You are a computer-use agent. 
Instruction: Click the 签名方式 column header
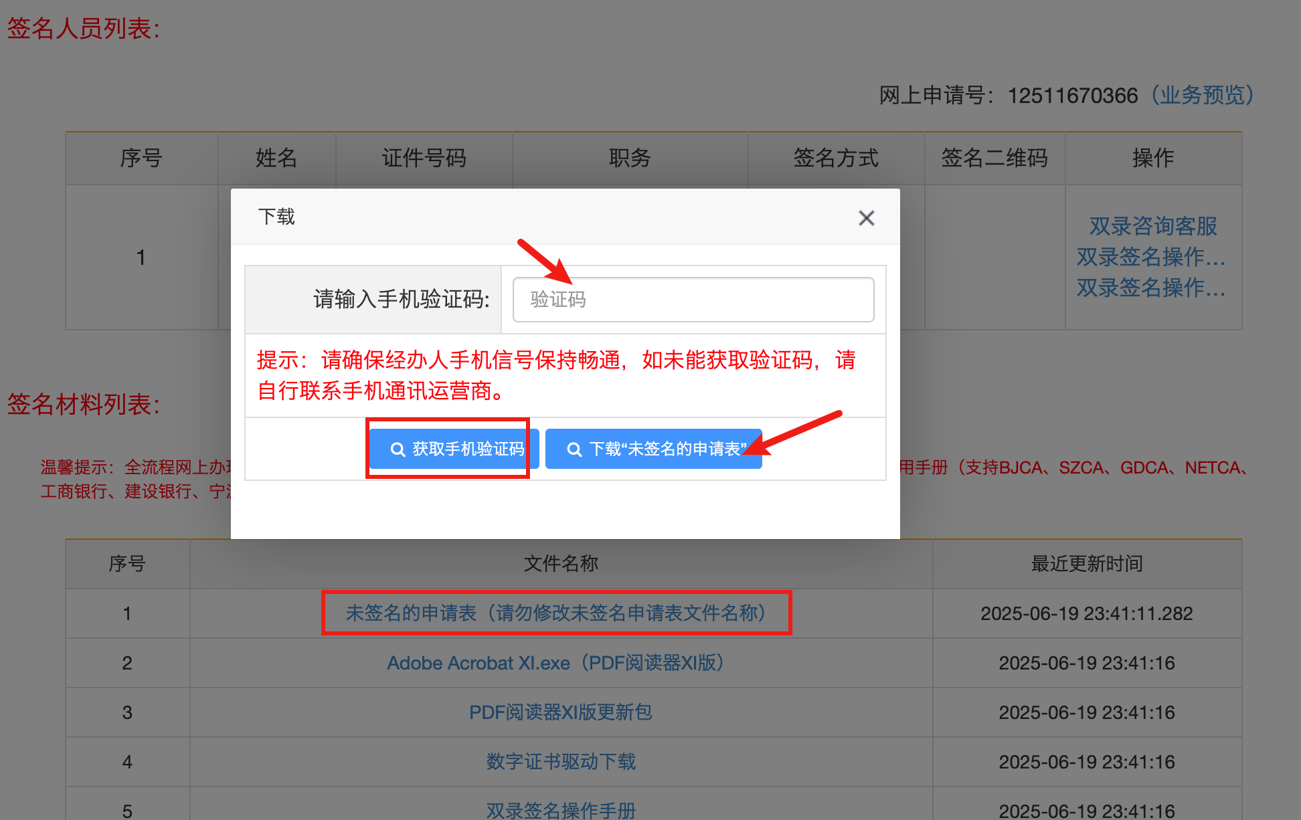[836, 158]
